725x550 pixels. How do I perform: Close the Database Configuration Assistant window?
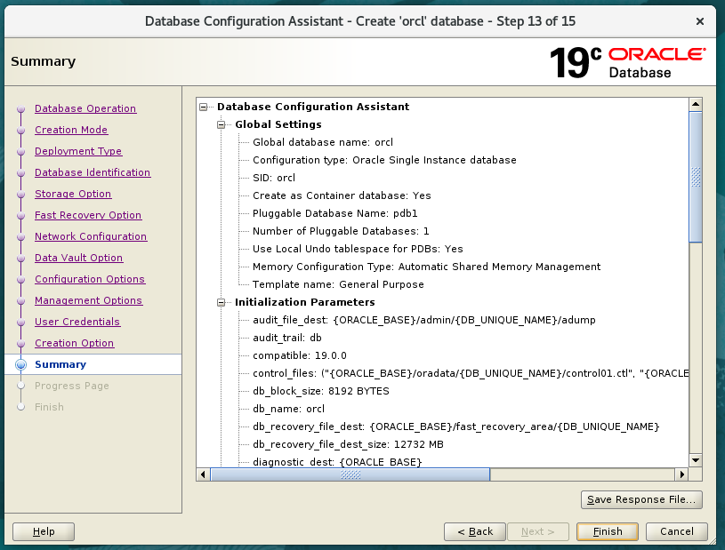click(700, 21)
